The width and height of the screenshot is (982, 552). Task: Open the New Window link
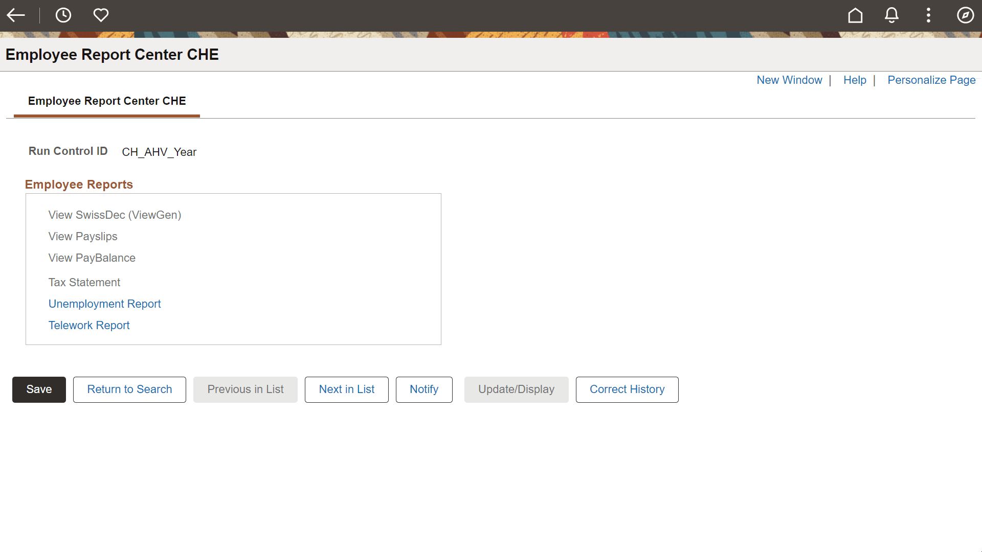pyautogui.click(x=789, y=80)
